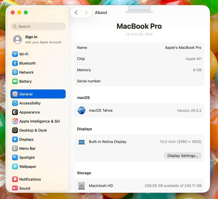This screenshot has height=199, width=218.
Task: Select General in the sidebar
Action: click(38, 94)
